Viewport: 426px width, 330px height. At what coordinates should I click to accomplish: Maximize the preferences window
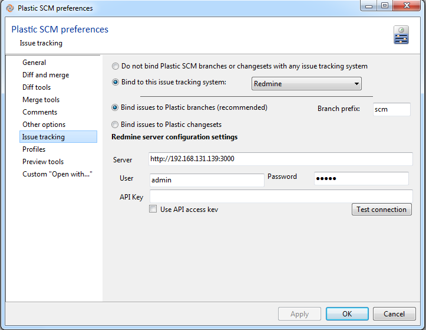click(x=384, y=5)
